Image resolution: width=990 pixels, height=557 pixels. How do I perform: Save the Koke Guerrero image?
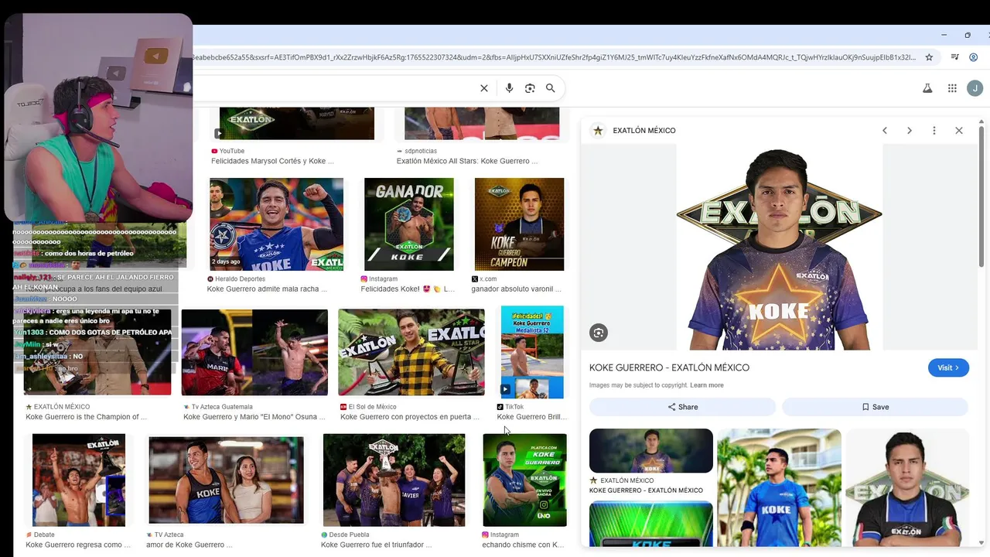[875, 407]
